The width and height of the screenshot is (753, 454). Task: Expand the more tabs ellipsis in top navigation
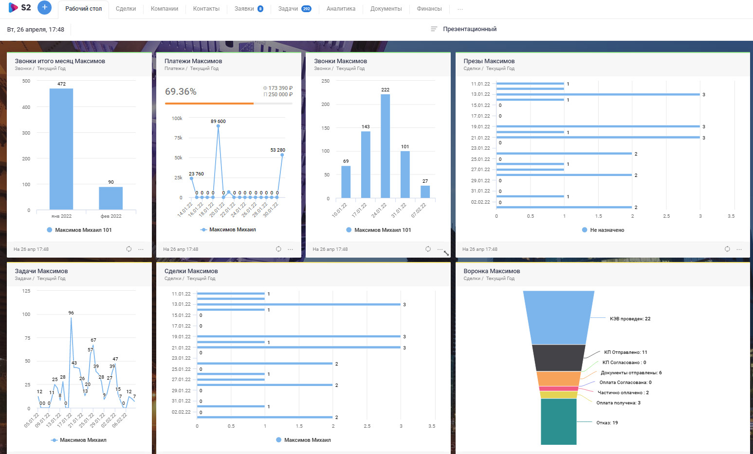pos(460,9)
